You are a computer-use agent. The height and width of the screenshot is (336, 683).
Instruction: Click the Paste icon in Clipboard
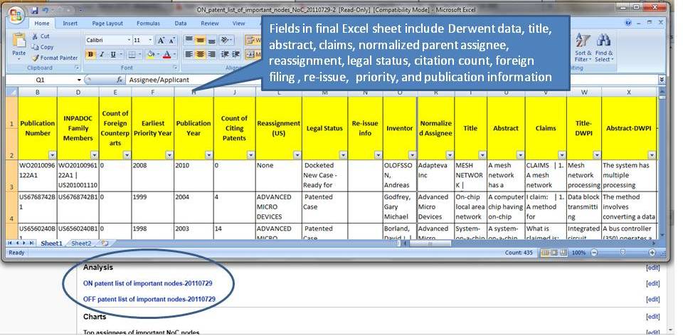point(18,43)
